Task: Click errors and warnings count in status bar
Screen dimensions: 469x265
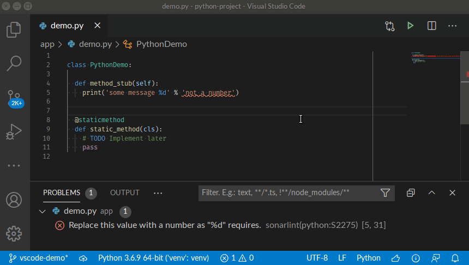Action: [237, 258]
